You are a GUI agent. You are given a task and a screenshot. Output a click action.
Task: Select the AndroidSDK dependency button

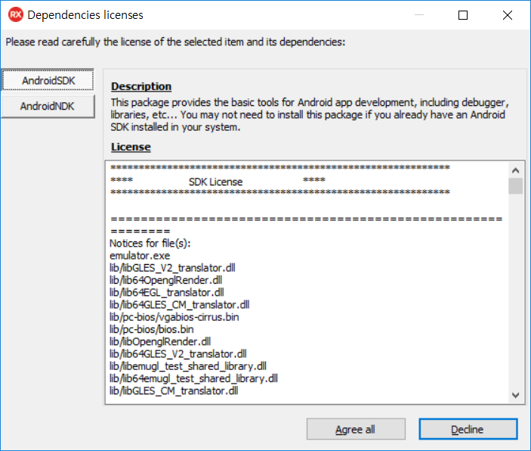coord(48,80)
